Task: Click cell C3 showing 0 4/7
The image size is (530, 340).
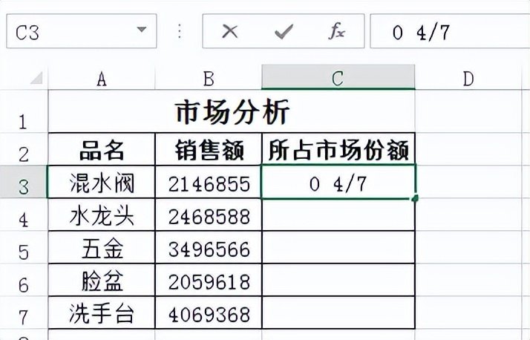Action: pos(338,182)
